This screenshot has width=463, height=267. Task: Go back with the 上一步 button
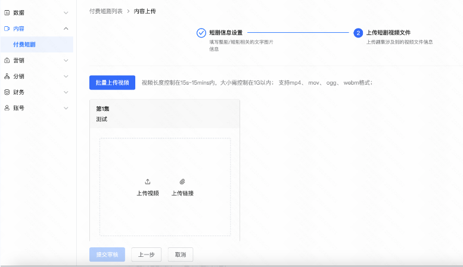(x=147, y=254)
